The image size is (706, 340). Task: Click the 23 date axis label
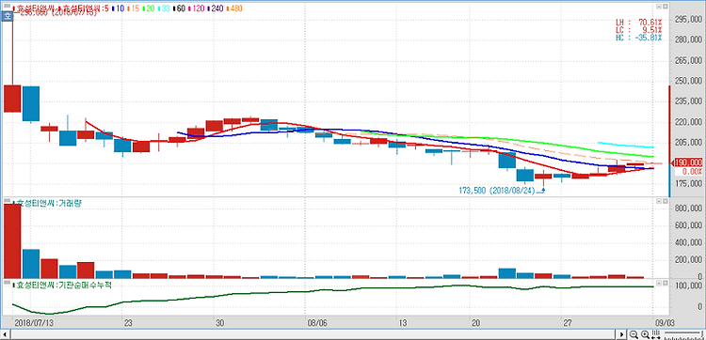tap(128, 322)
